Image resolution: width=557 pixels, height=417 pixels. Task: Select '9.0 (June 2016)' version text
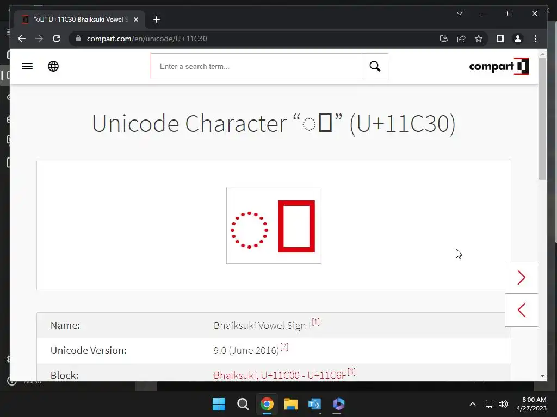point(246,350)
